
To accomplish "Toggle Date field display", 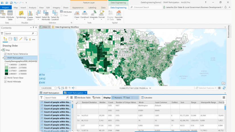I will pyautogui.click(x=135, y=98).
